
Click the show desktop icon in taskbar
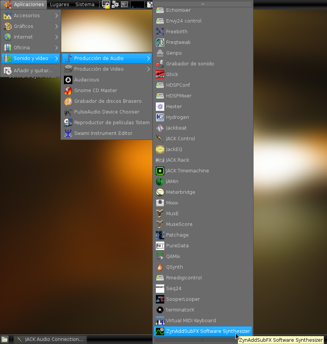(x=4, y=340)
